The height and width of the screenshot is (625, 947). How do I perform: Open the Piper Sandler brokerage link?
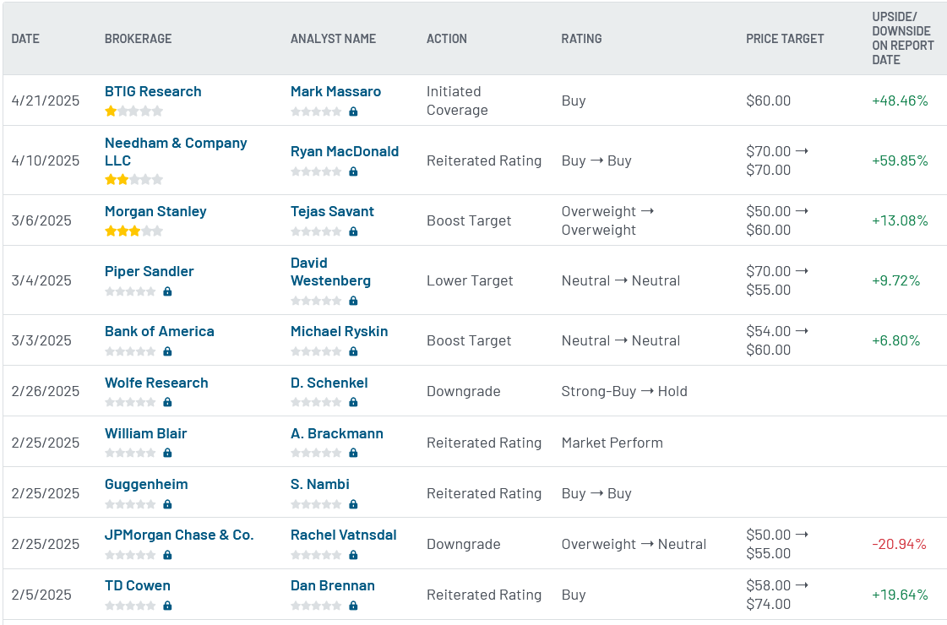[150, 271]
